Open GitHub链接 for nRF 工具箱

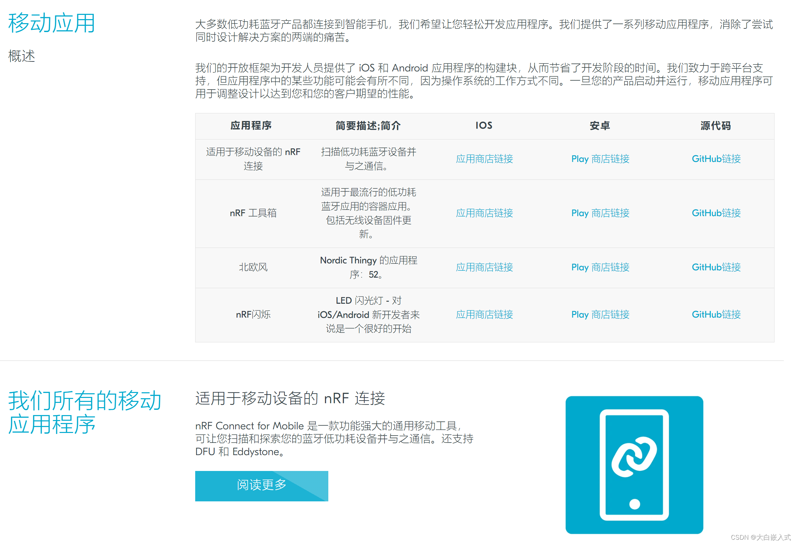point(716,213)
